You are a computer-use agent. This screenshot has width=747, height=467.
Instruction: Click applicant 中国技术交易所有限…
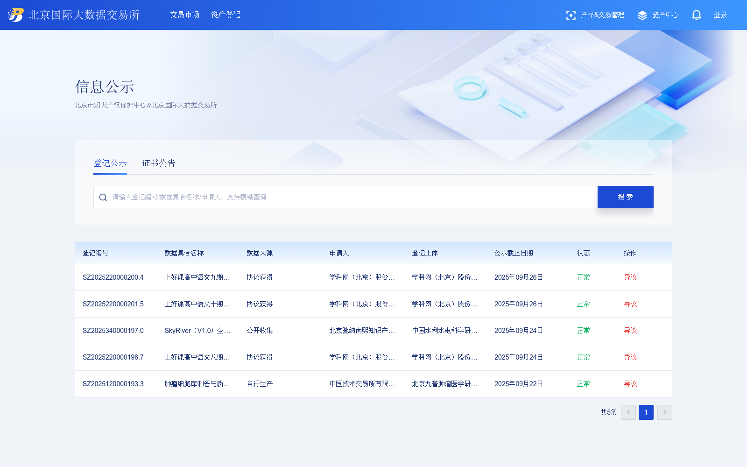(x=362, y=384)
